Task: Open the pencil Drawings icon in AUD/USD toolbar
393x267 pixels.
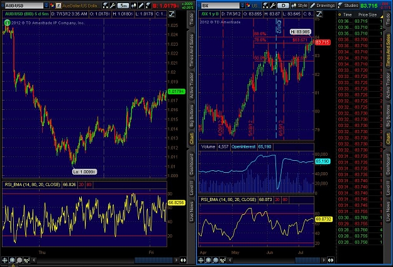Action: coord(141,5)
